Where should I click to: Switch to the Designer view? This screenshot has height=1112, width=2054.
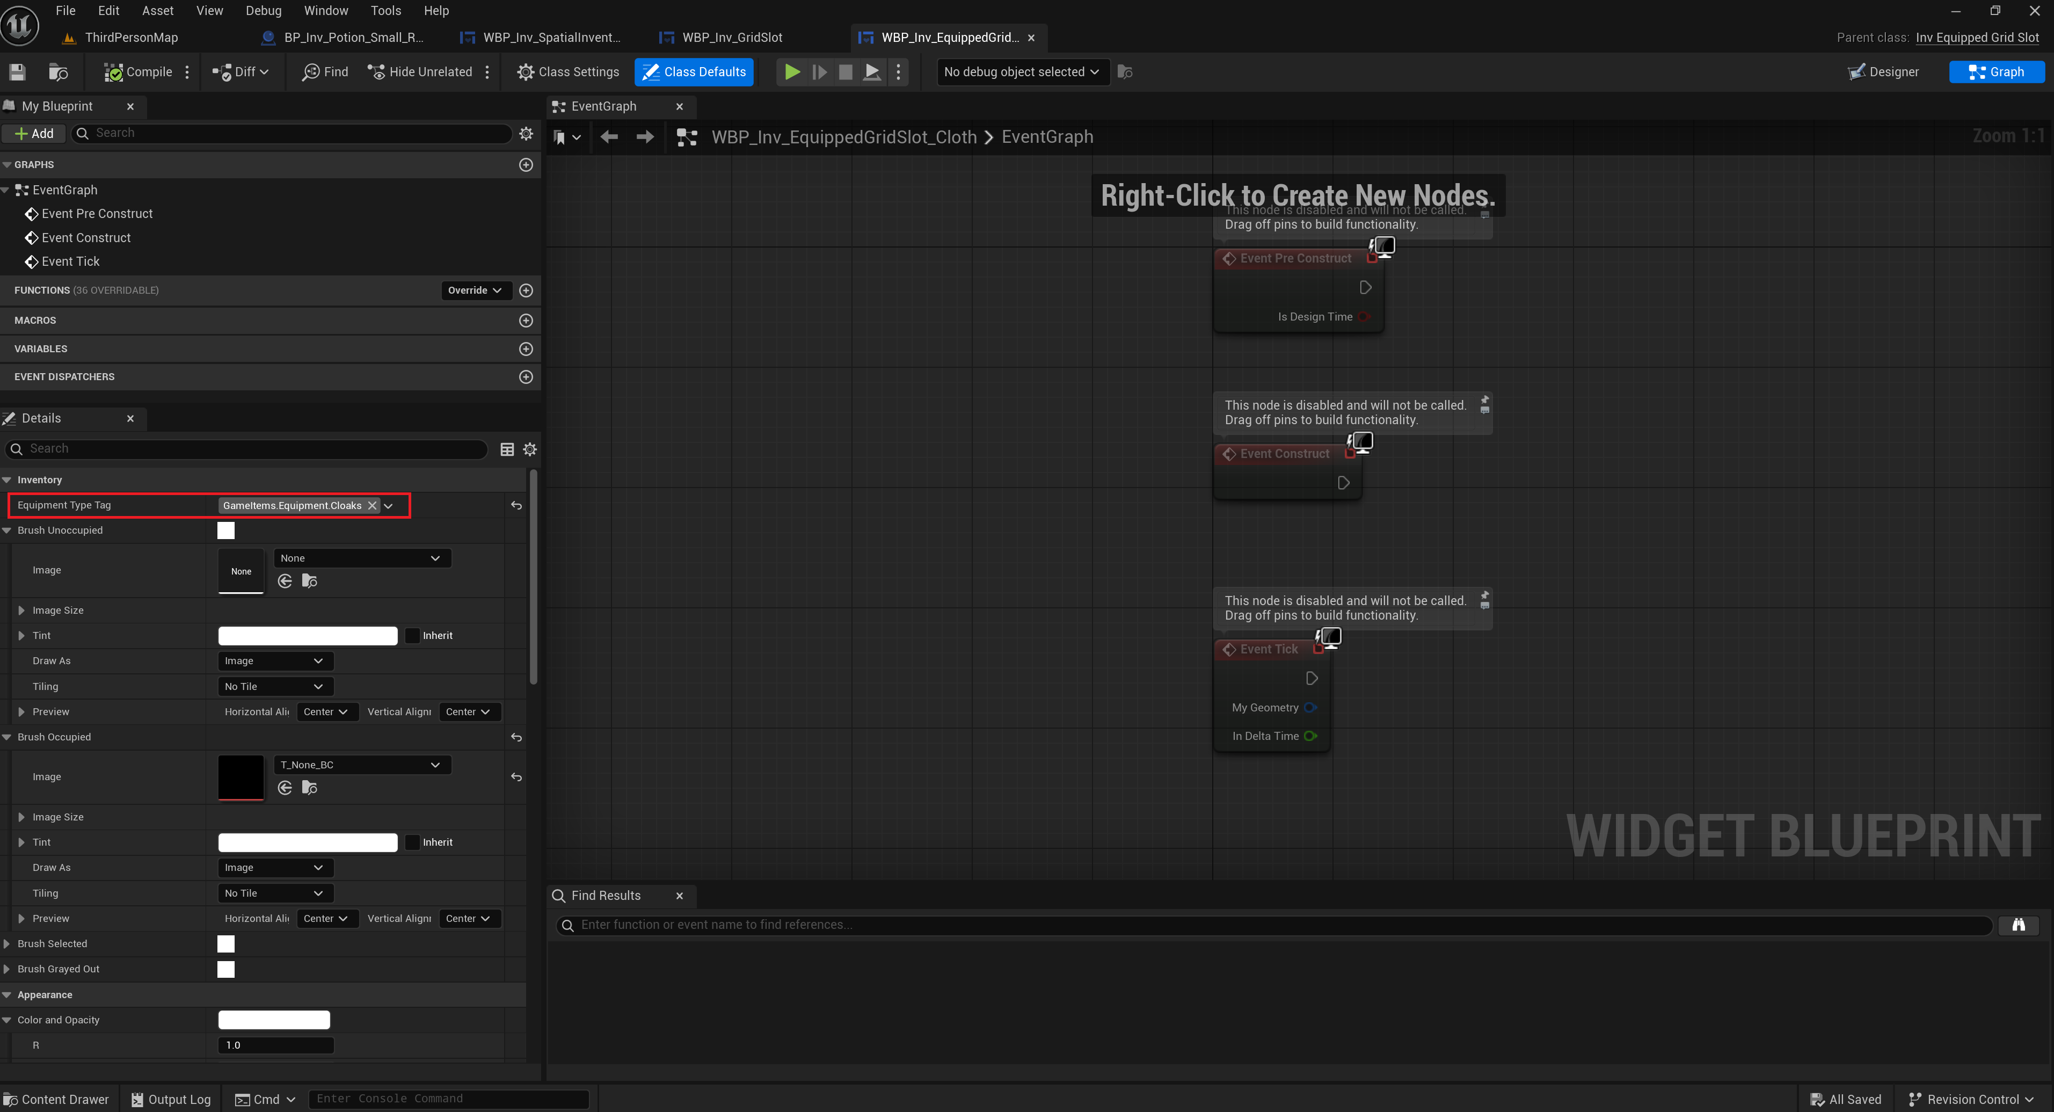click(x=1883, y=72)
